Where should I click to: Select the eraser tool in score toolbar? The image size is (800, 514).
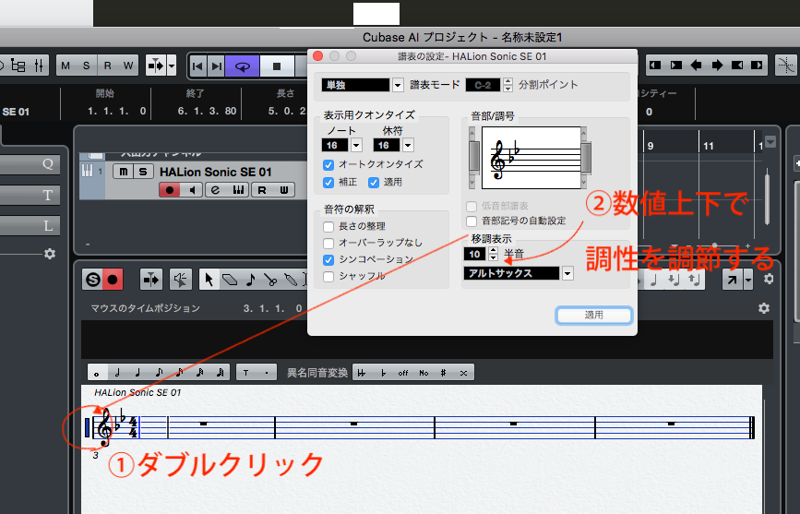(x=230, y=280)
